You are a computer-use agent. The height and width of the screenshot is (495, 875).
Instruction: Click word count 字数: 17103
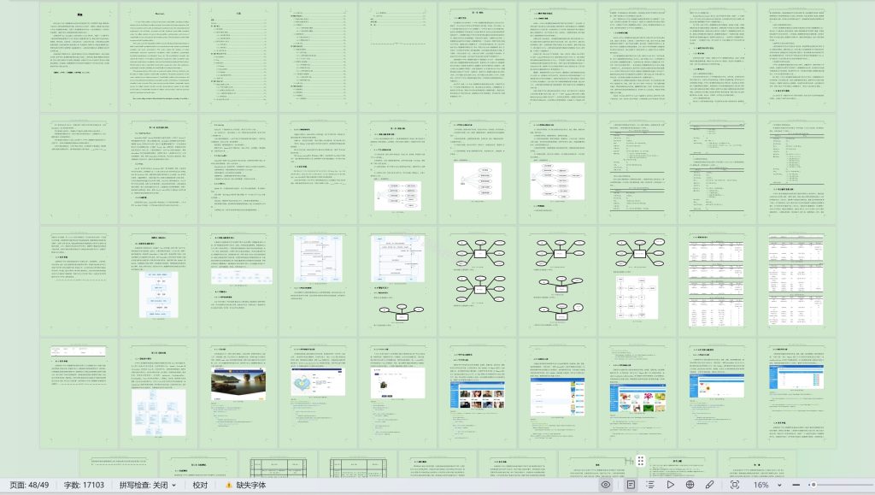(84, 485)
